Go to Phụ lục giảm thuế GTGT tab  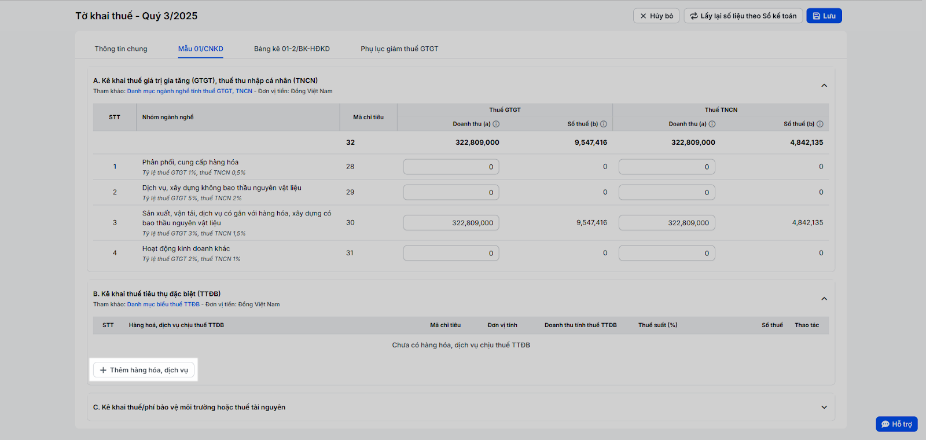399,49
